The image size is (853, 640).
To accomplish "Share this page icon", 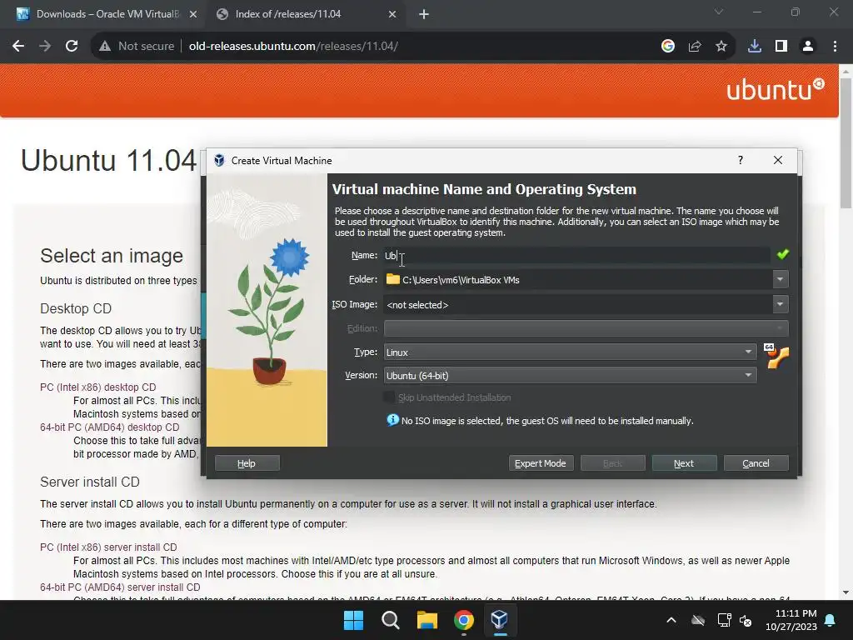I will point(695,47).
